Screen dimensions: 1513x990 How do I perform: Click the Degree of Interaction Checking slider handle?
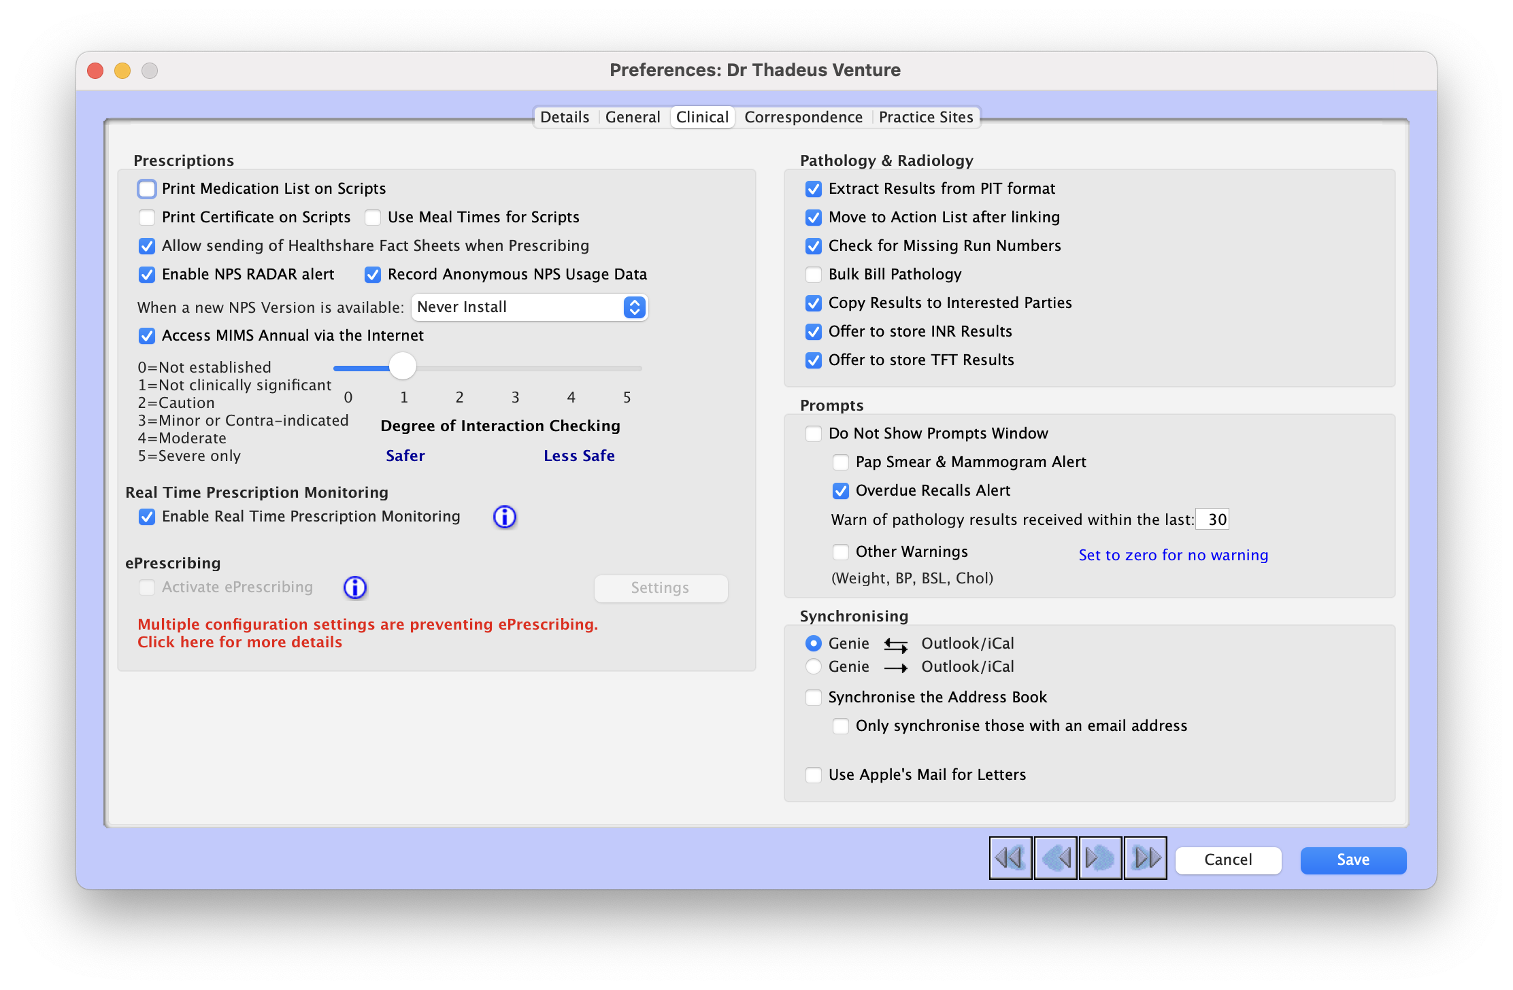(402, 366)
